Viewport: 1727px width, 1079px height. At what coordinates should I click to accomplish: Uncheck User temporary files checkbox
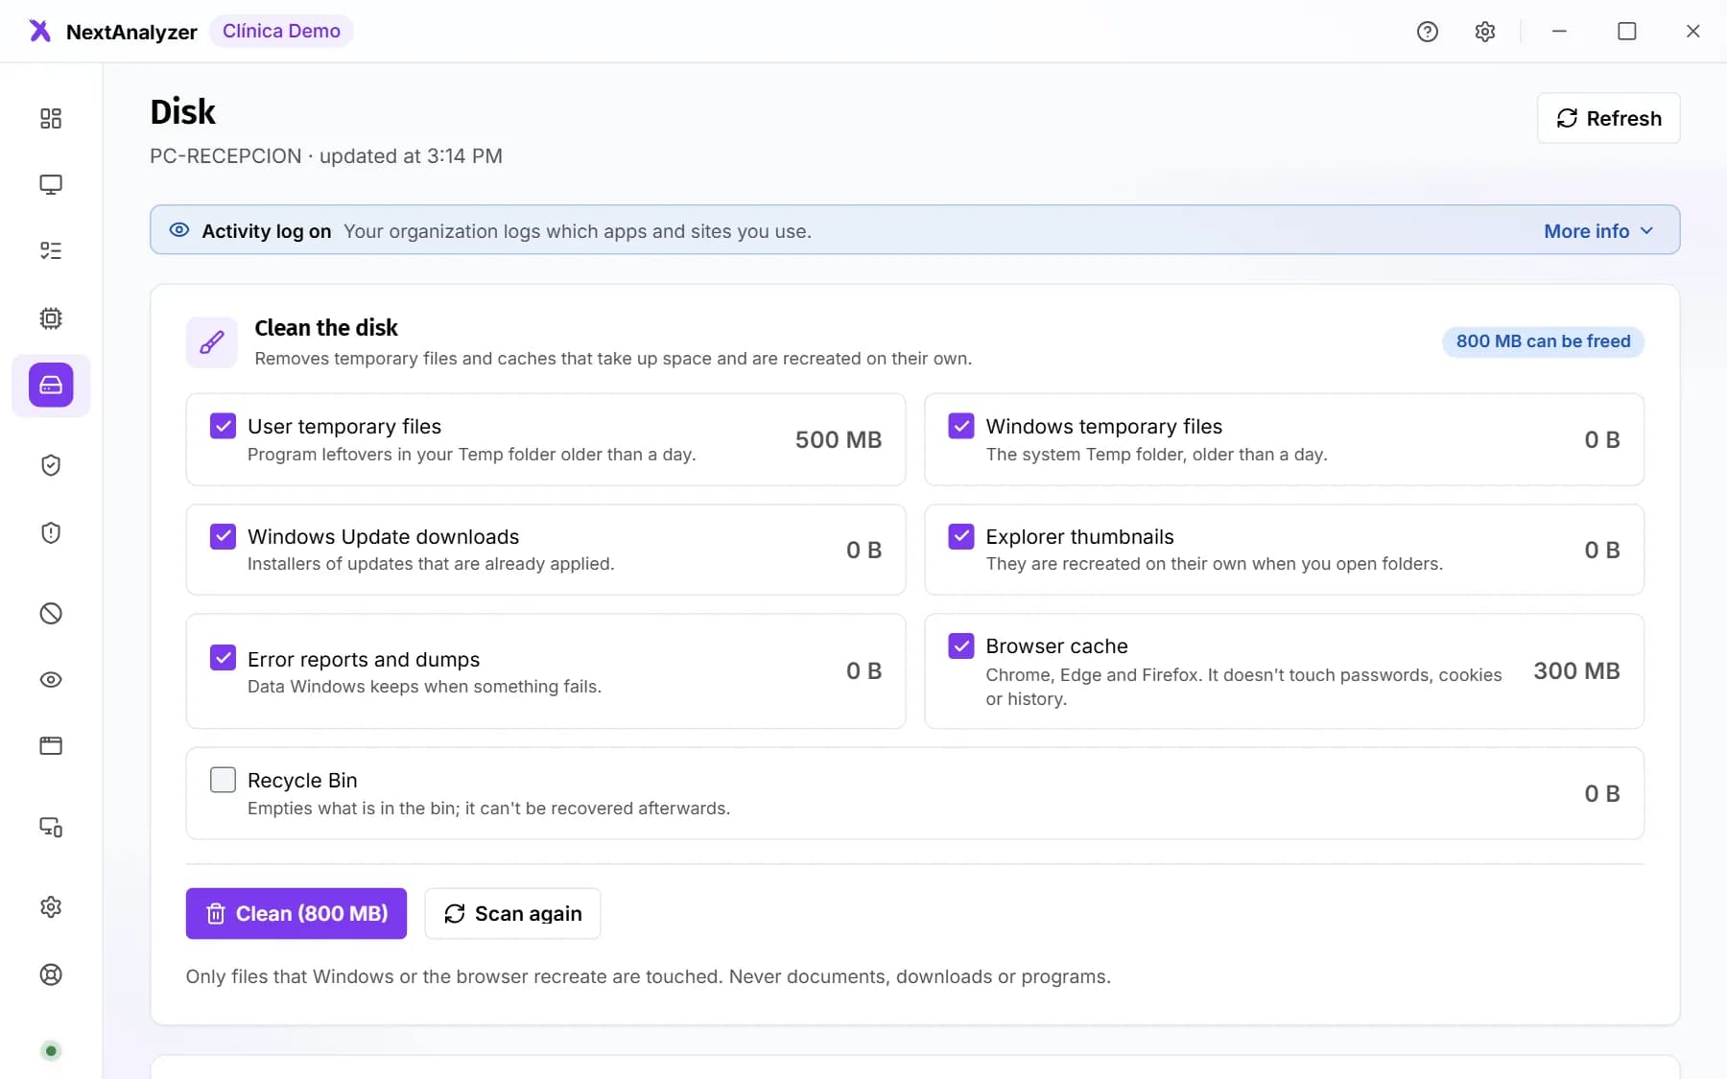223,426
